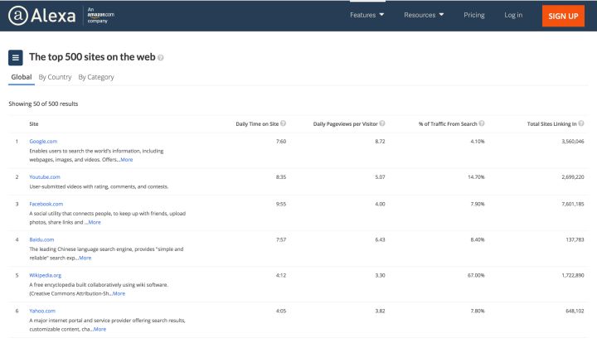The height and width of the screenshot is (343, 597).
Task: Expand the Resources dropdown menu
Action: click(424, 15)
